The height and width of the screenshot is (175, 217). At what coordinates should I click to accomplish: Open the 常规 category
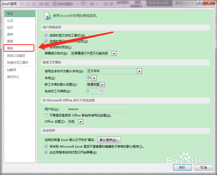(x=20, y=14)
